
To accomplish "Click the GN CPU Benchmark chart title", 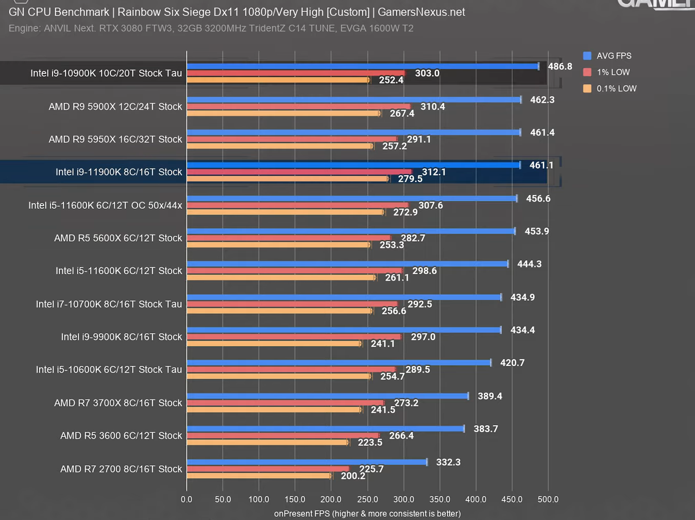I will pos(236,12).
